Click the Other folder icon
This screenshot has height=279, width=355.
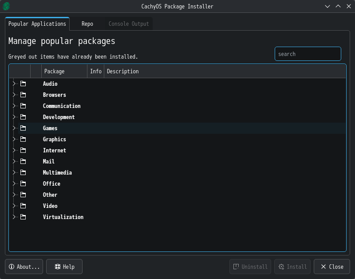coord(23,195)
